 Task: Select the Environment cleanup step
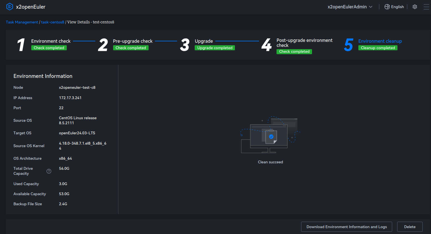(380, 41)
